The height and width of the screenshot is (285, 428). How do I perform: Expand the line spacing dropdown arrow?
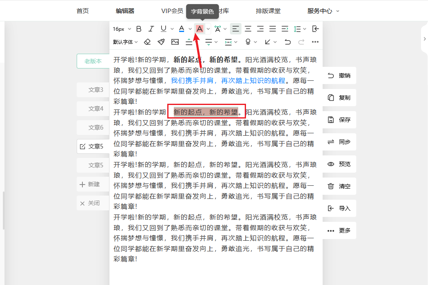(x=304, y=29)
